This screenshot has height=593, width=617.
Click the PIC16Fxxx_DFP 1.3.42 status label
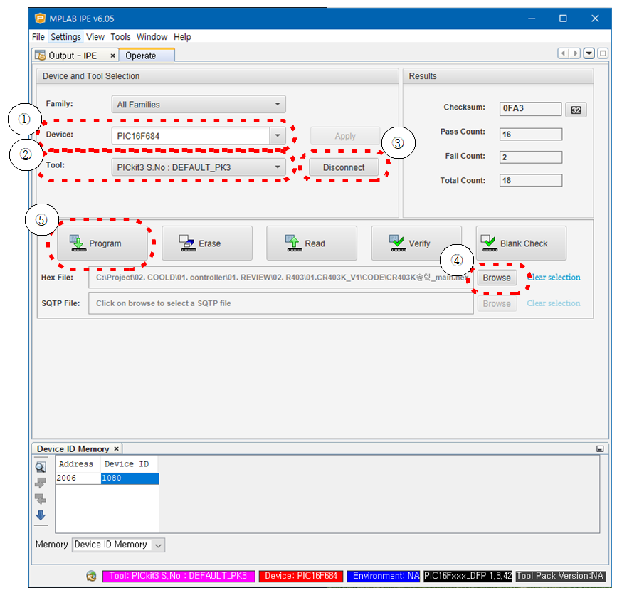(468, 577)
